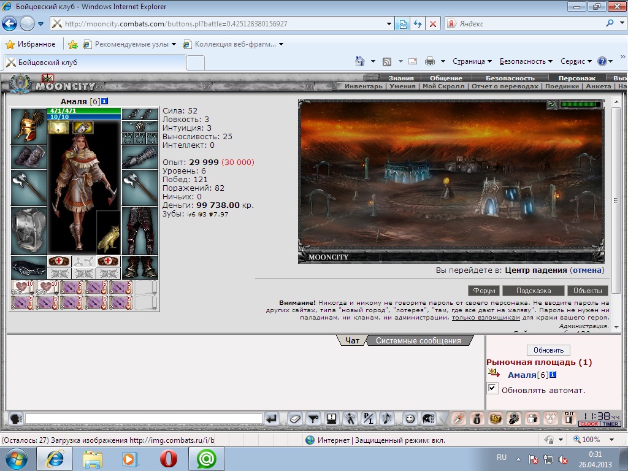Open recent pages dropdown next to Forward
The height and width of the screenshot is (471, 628).
pos(41,24)
